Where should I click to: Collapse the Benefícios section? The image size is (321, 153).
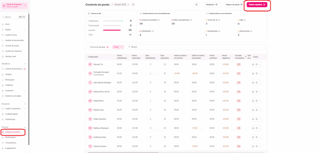(x=25, y=64)
